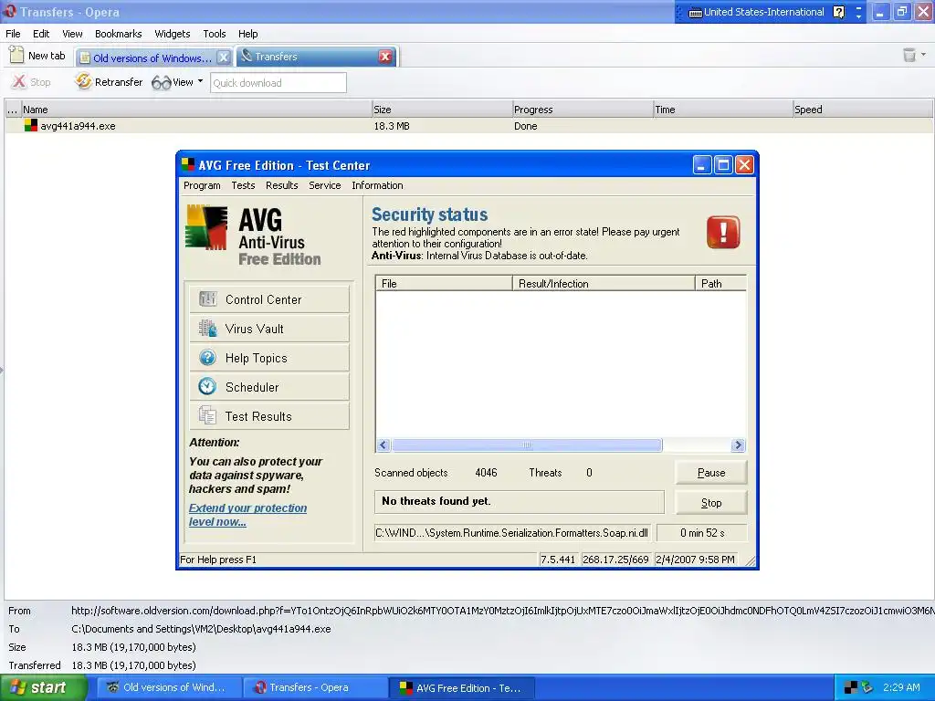This screenshot has width=935, height=701.
Task: Open the Results menu in AVG
Action: pos(282,185)
